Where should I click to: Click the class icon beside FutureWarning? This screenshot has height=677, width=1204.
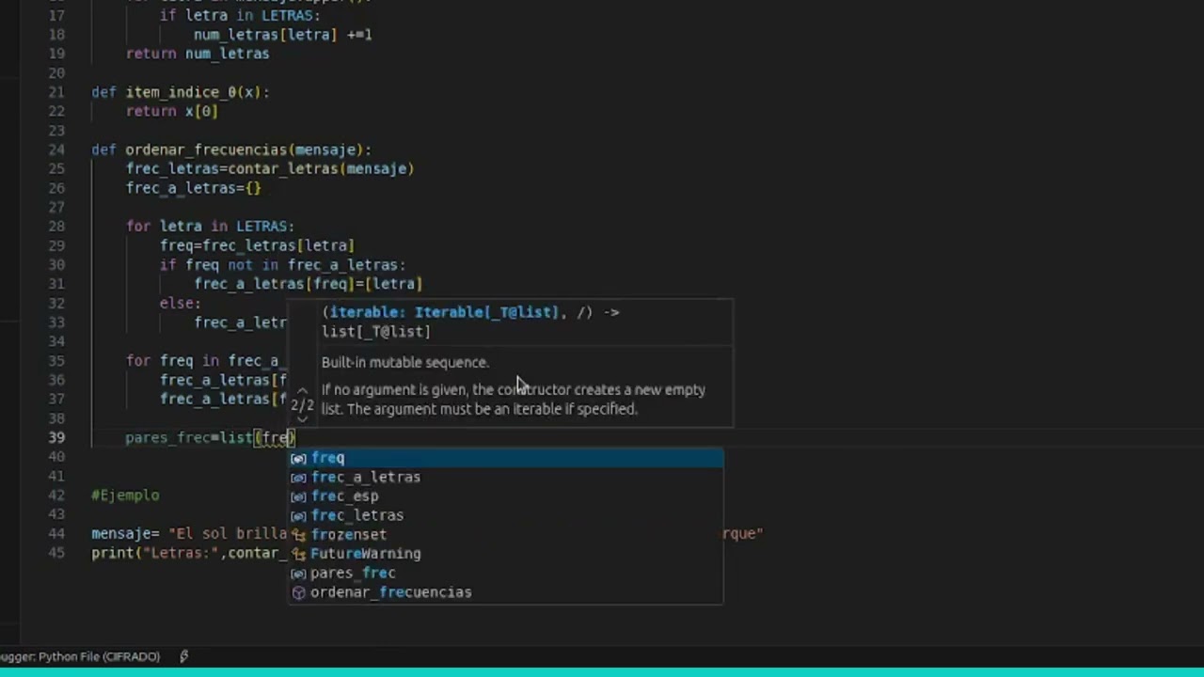298,554
